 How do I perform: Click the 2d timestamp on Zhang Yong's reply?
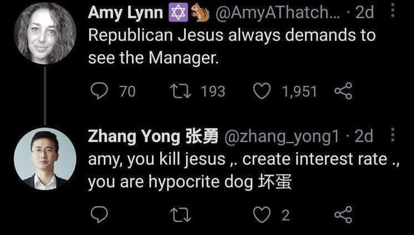click(364, 137)
